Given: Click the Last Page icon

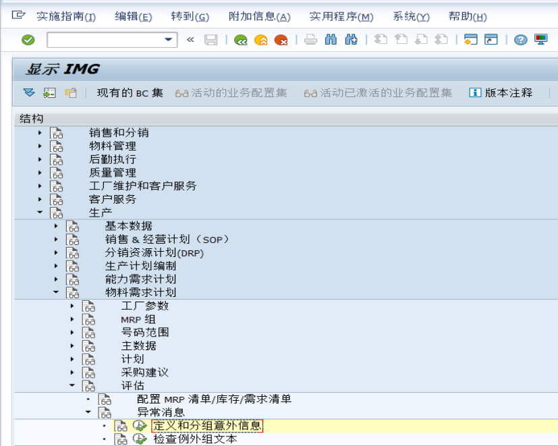Looking at the screenshot, I should [441, 39].
